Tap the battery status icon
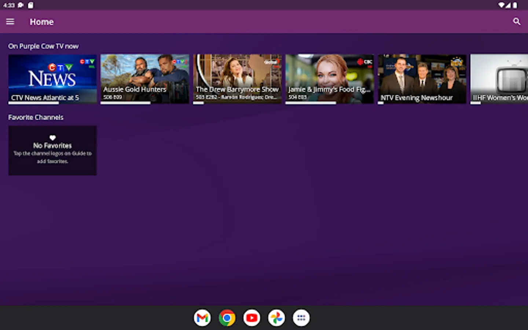The width and height of the screenshot is (528, 330). [515, 5]
